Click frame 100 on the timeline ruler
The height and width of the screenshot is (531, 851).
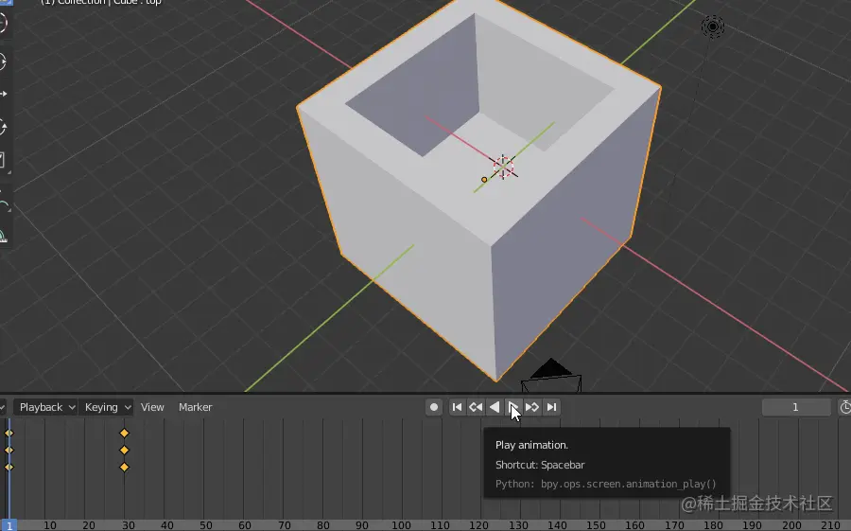pyautogui.click(x=401, y=525)
